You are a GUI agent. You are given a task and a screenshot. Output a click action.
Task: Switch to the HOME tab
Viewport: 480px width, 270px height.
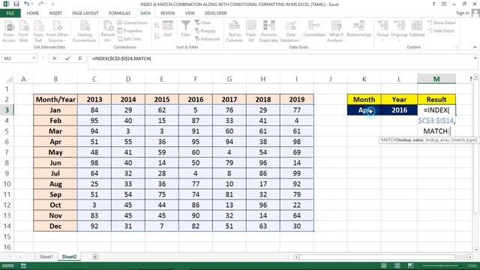click(33, 13)
